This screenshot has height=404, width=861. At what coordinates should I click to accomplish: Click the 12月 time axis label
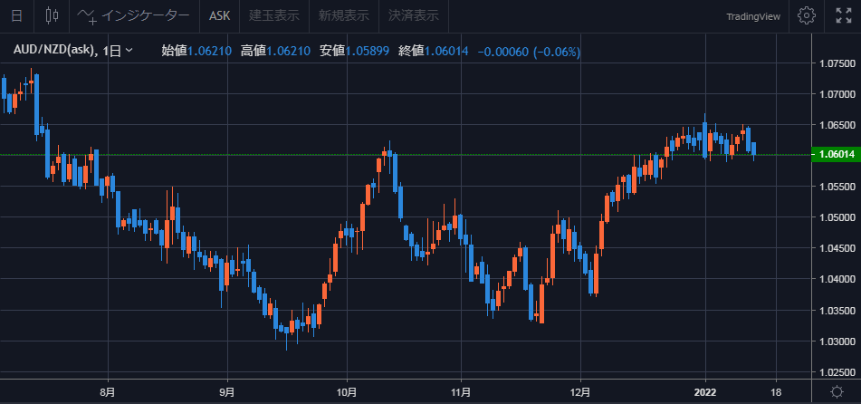[x=580, y=392]
